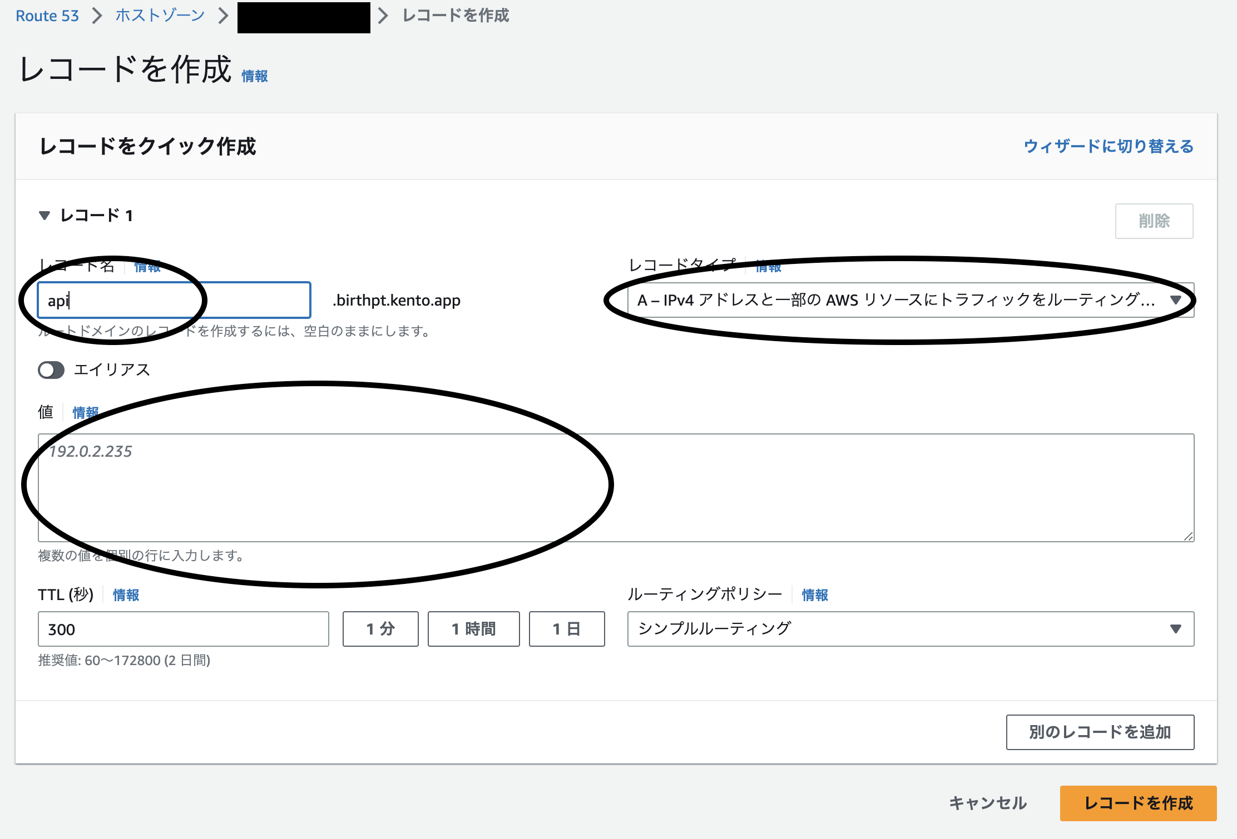Set TTL using the 1分 preset
The image size is (1237, 839).
coord(380,629)
